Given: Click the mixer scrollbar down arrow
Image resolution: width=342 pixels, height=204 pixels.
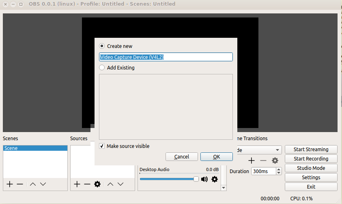Looking at the screenshot, I should [224, 188].
